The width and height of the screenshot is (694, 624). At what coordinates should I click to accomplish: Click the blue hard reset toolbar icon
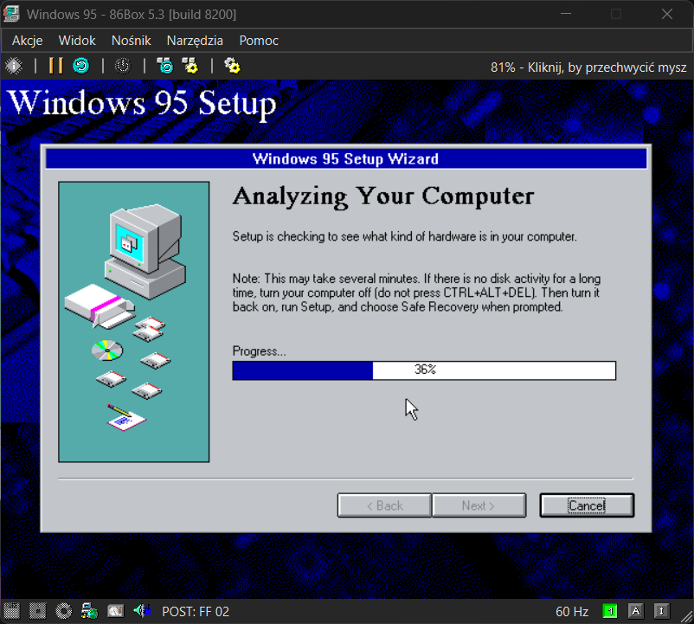point(80,66)
